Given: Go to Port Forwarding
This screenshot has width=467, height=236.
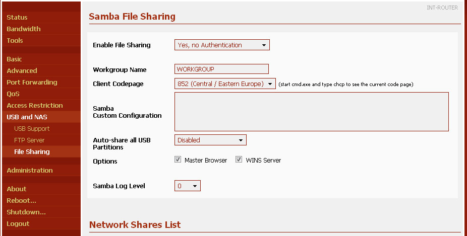Looking at the screenshot, I should 41,83.
